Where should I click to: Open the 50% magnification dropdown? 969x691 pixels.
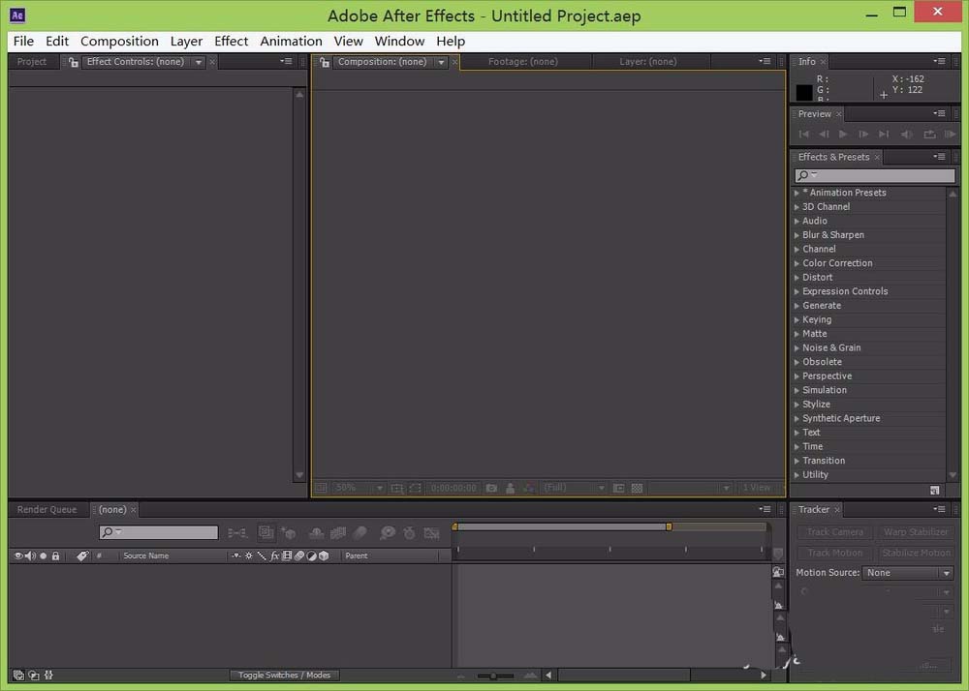358,488
